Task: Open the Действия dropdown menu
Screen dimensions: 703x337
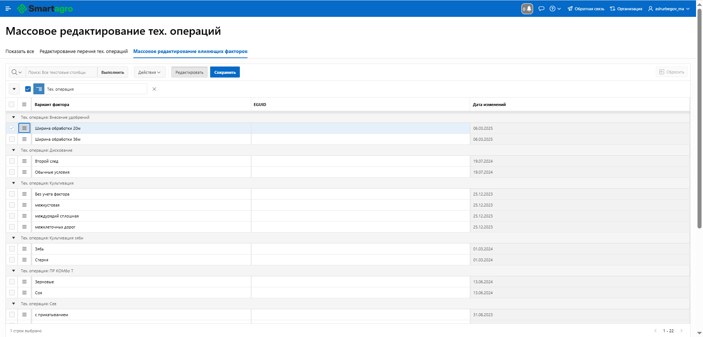Action: pyautogui.click(x=149, y=72)
